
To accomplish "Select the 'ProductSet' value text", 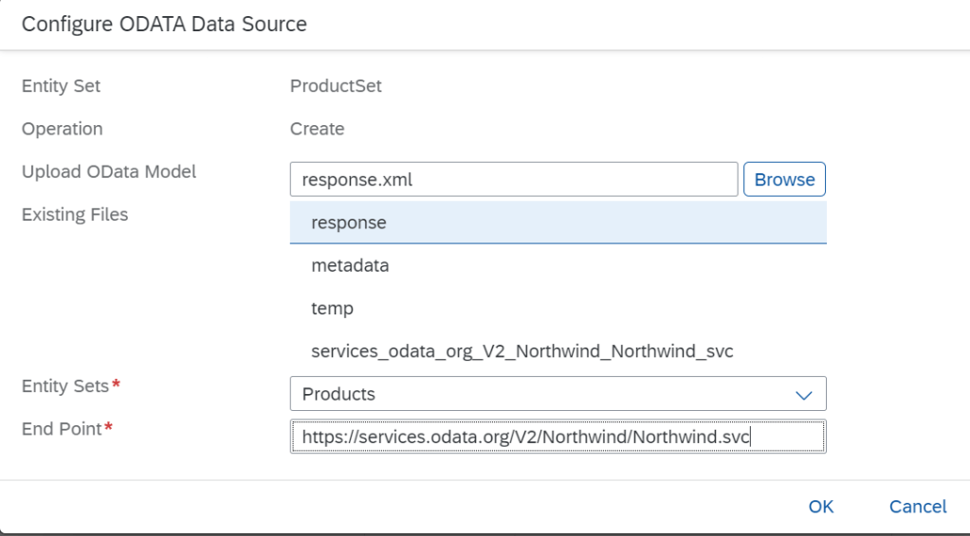I will point(336,86).
